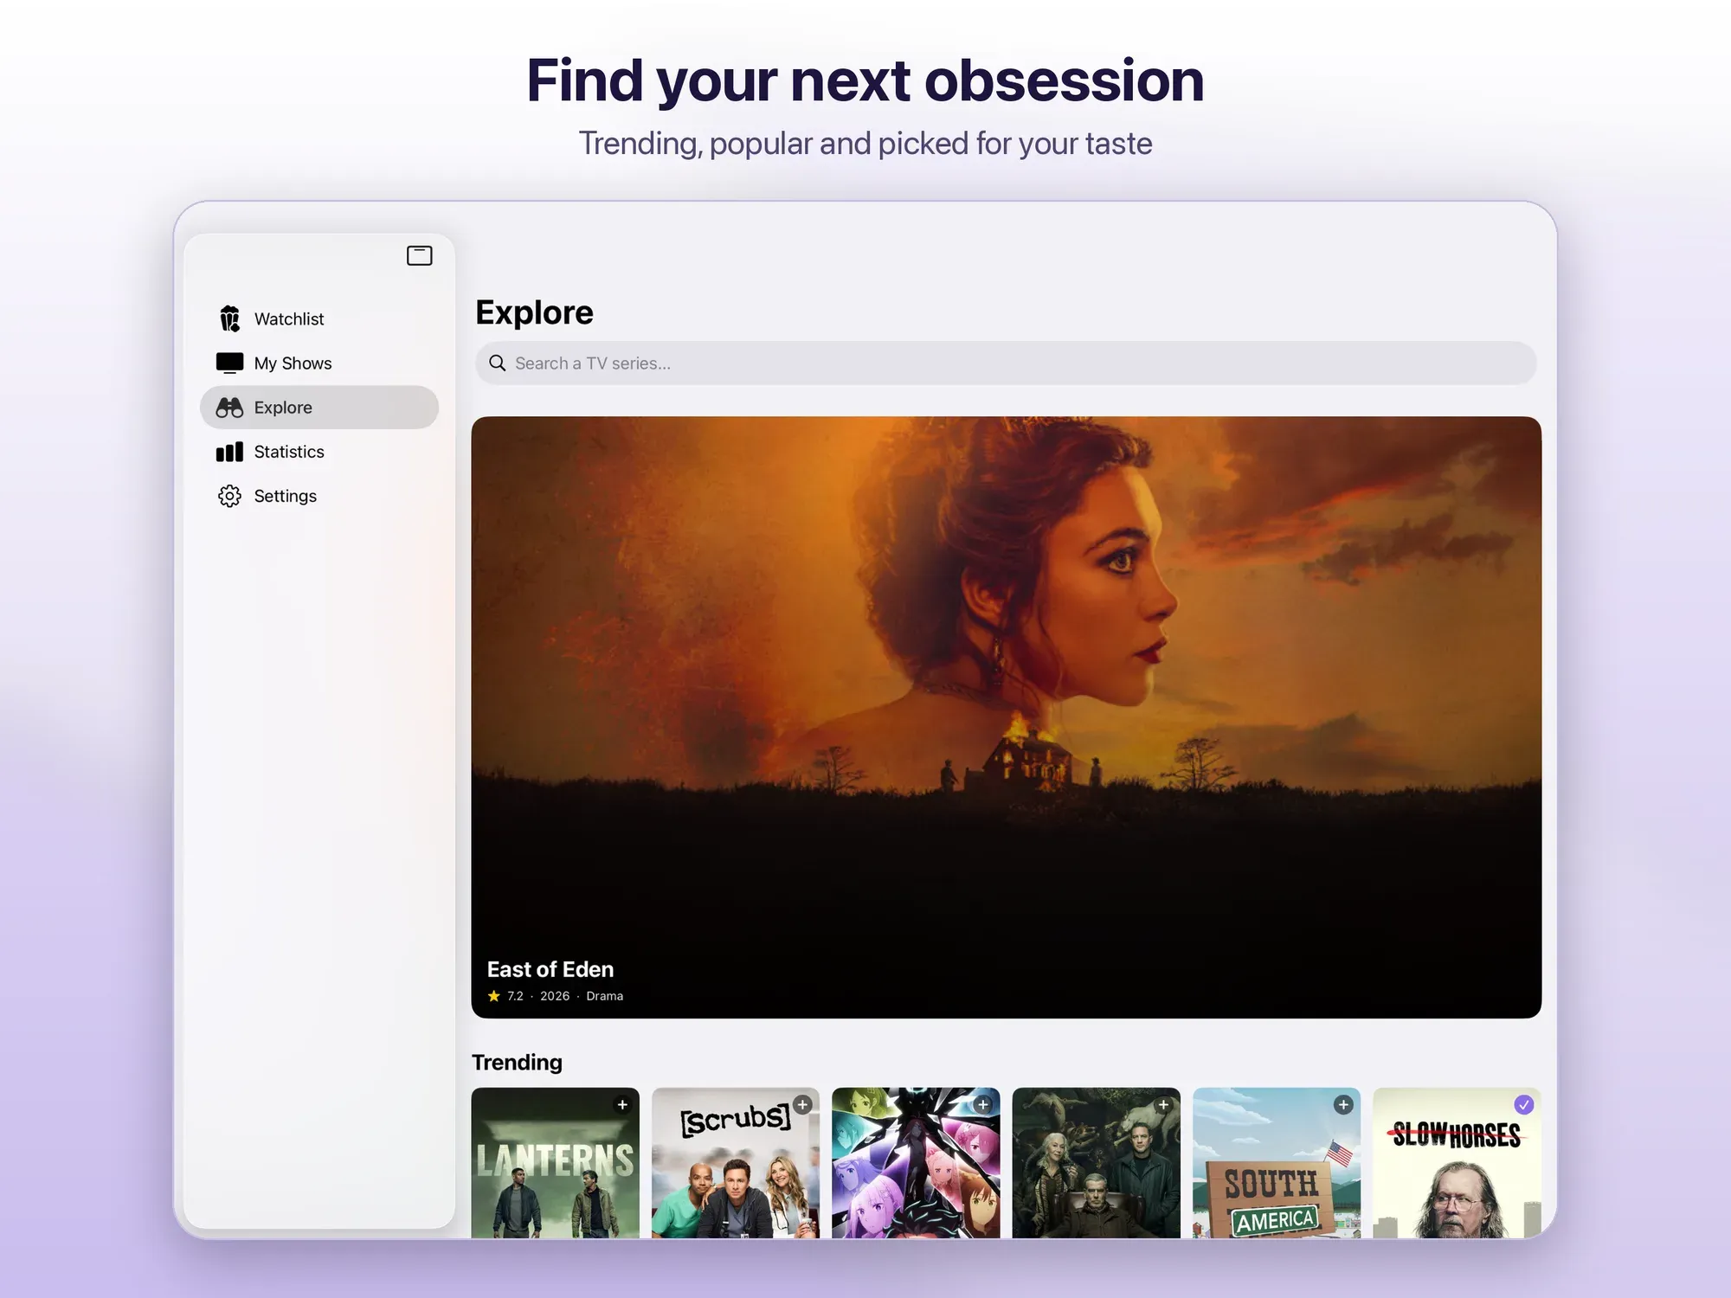
Task: Click the Trending section heading
Action: (x=517, y=1063)
